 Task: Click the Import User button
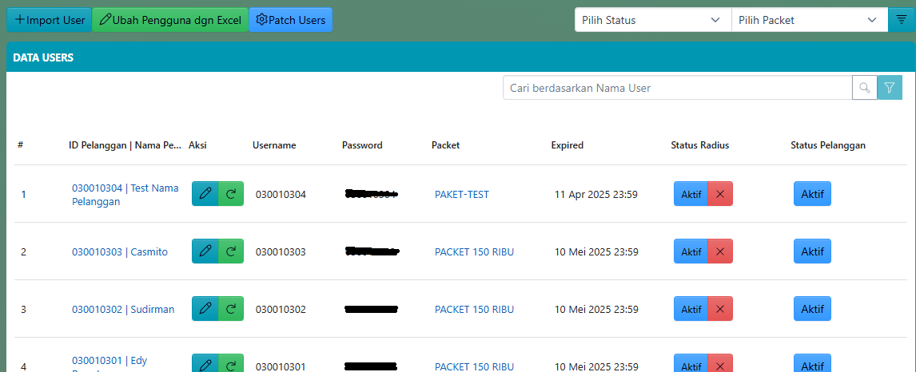[50, 20]
